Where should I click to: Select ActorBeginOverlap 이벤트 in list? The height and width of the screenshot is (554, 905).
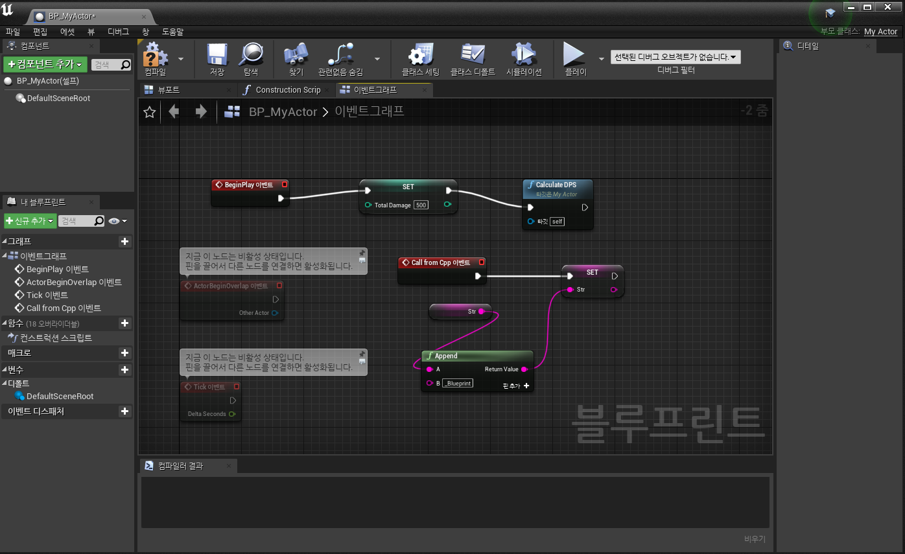[x=68, y=282]
